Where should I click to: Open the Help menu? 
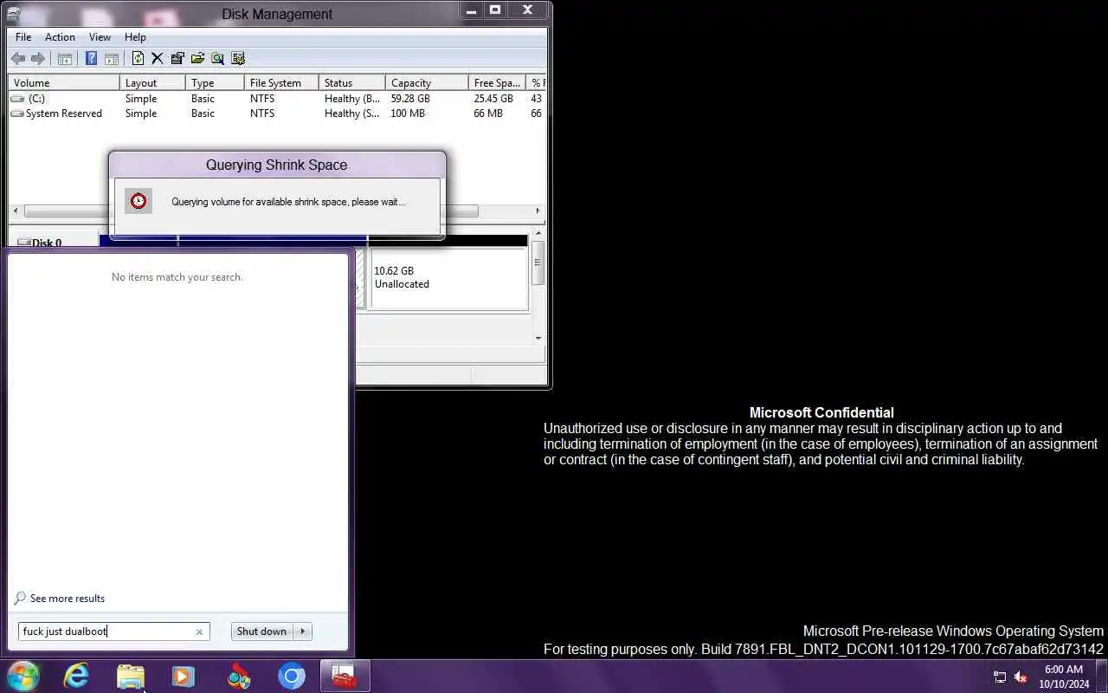click(x=135, y=37)
